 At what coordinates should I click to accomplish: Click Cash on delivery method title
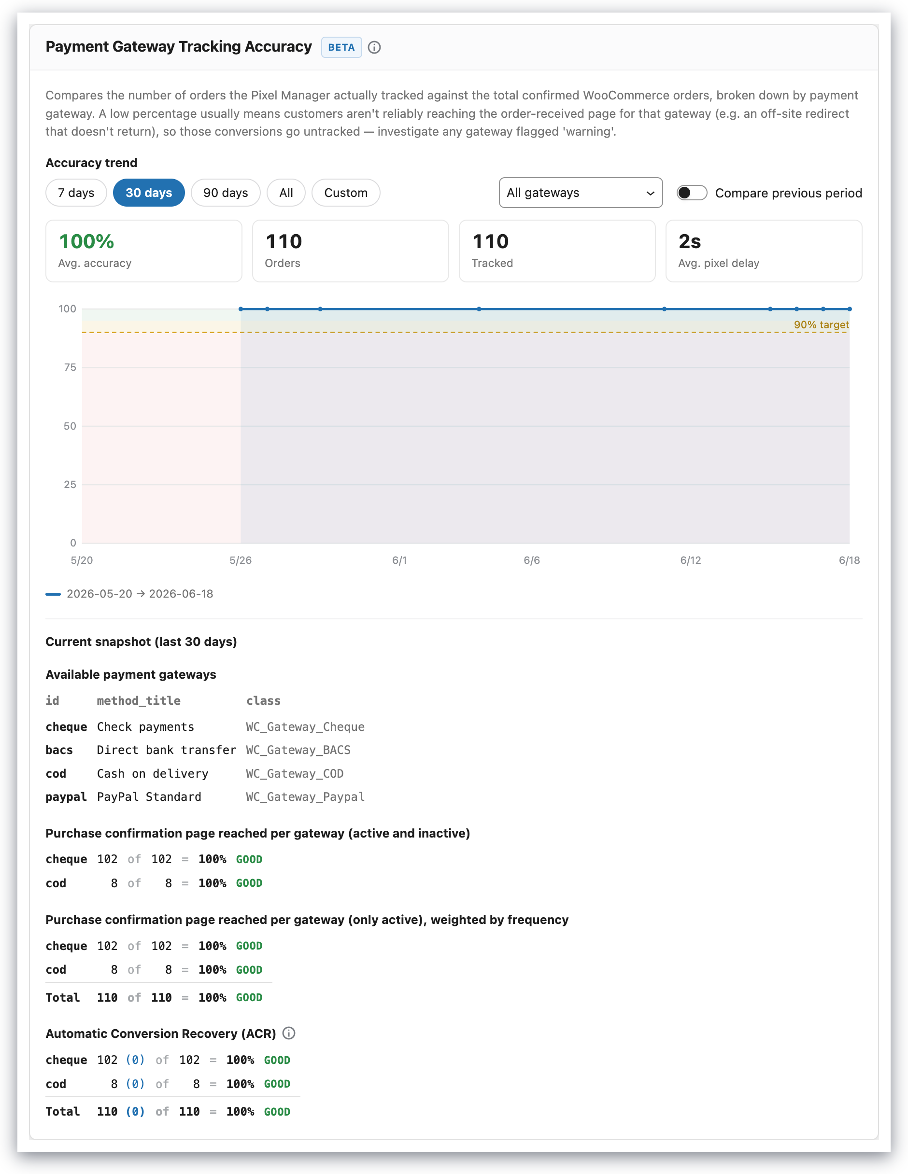[x=153, y=773]
